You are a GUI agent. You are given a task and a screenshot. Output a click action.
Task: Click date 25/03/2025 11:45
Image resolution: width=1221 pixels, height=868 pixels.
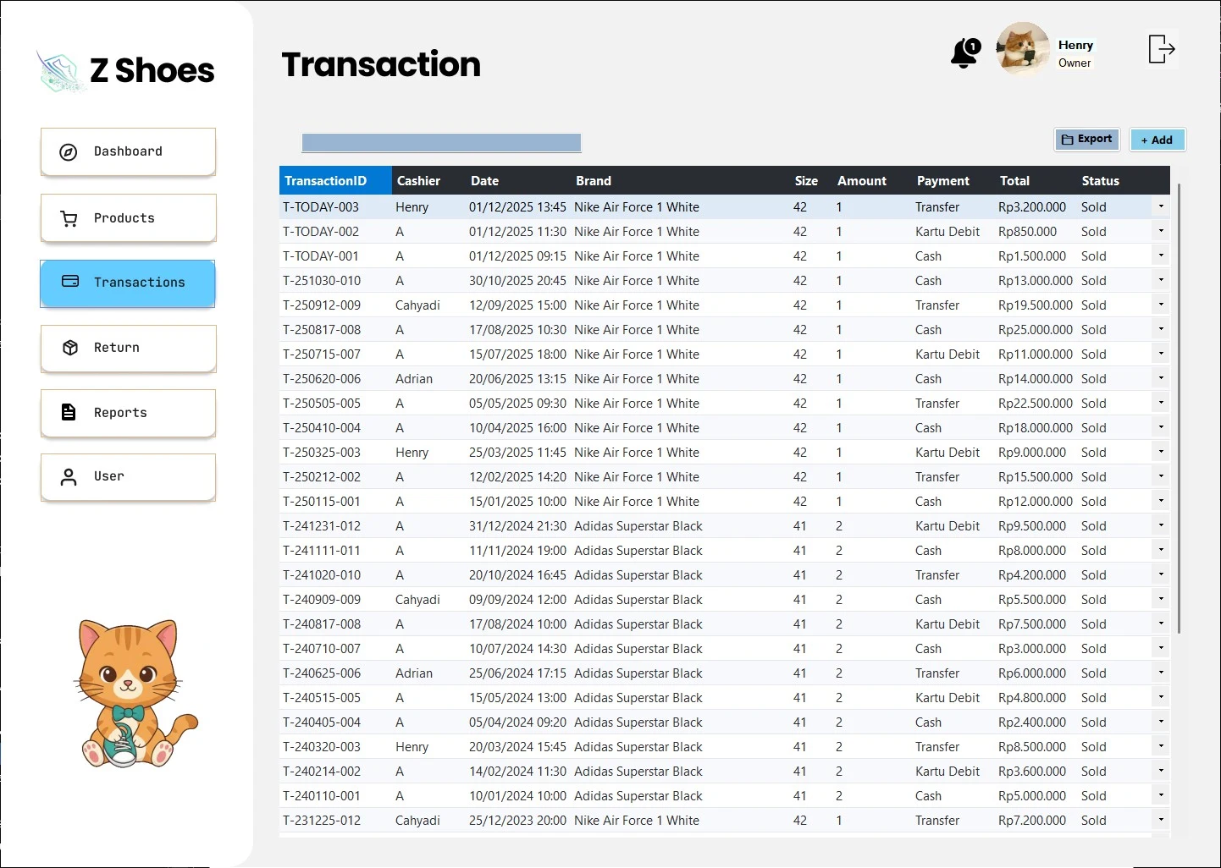(x=517, y=452)
